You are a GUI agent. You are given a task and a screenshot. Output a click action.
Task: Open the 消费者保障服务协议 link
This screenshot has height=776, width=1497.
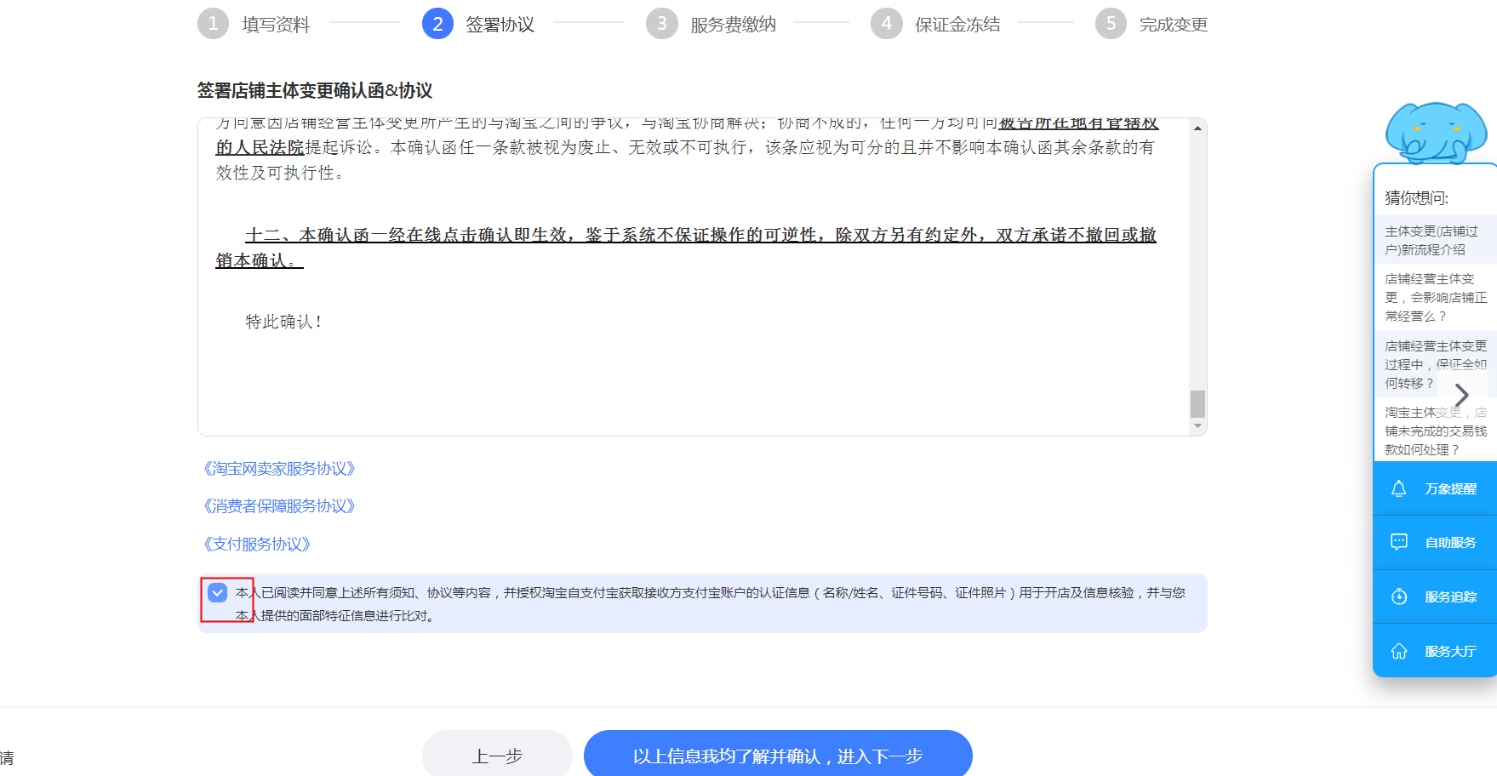click(279, 506)
